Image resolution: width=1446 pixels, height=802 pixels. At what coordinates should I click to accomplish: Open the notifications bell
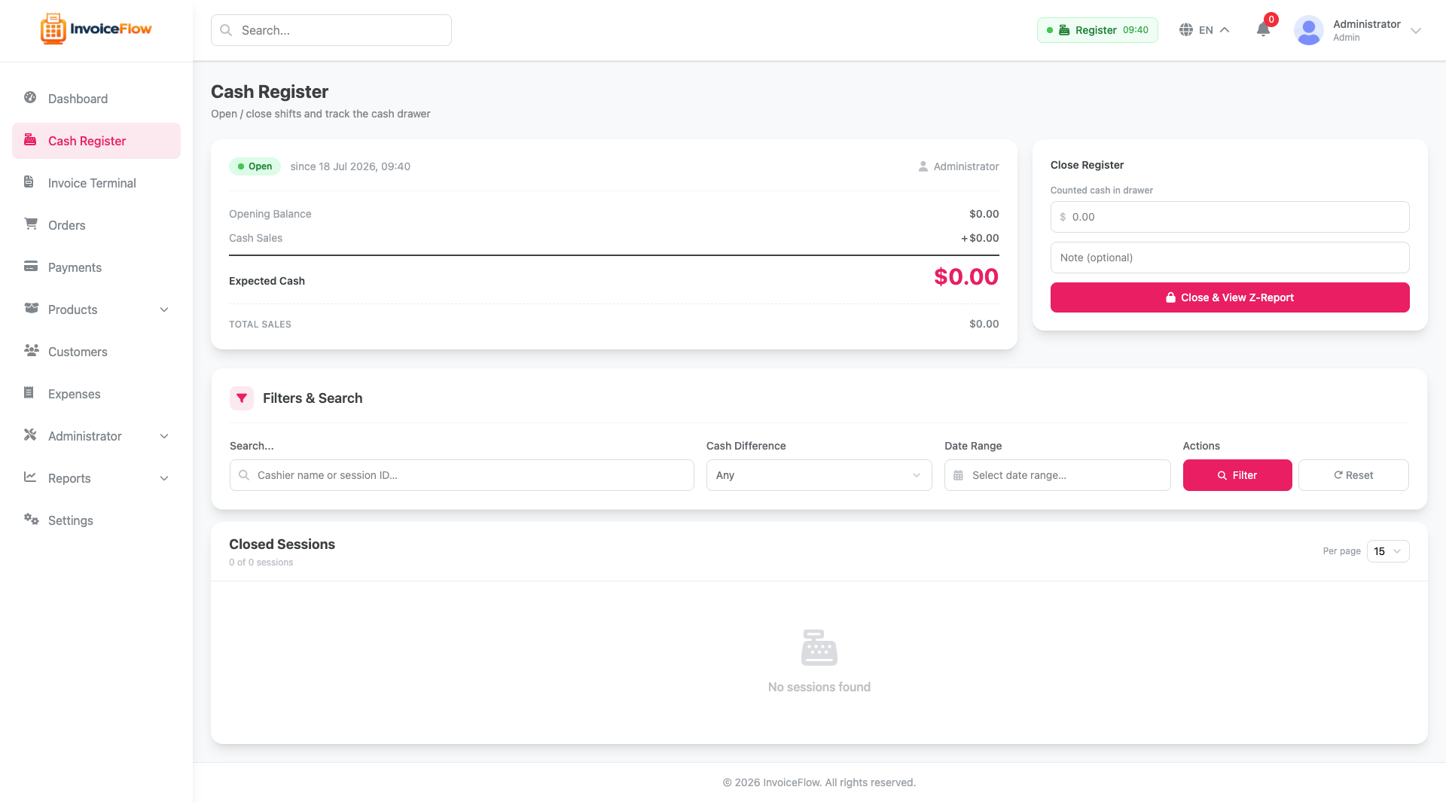[x=1263, y=29]
